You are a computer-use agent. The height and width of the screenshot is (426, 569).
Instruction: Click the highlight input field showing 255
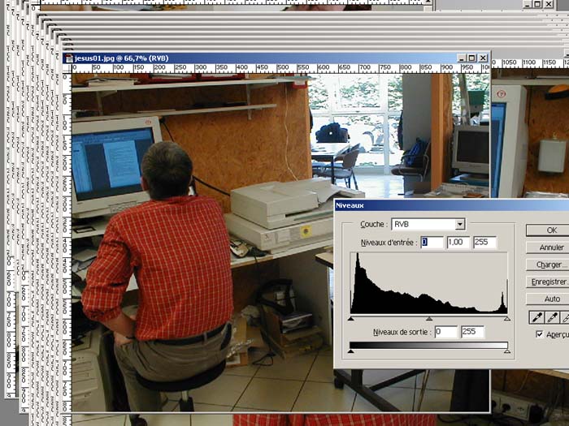[484, 243]
